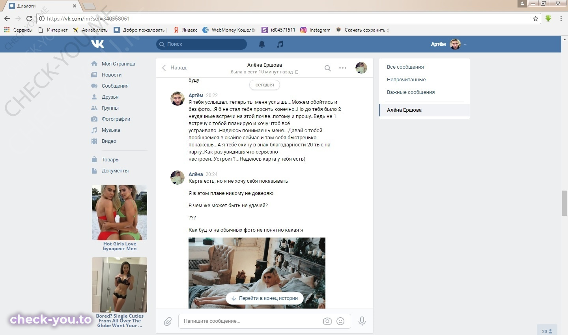The image size is (568, 335).
Task: Click the page vertical scrollbar
Action: tap(564, 203)
